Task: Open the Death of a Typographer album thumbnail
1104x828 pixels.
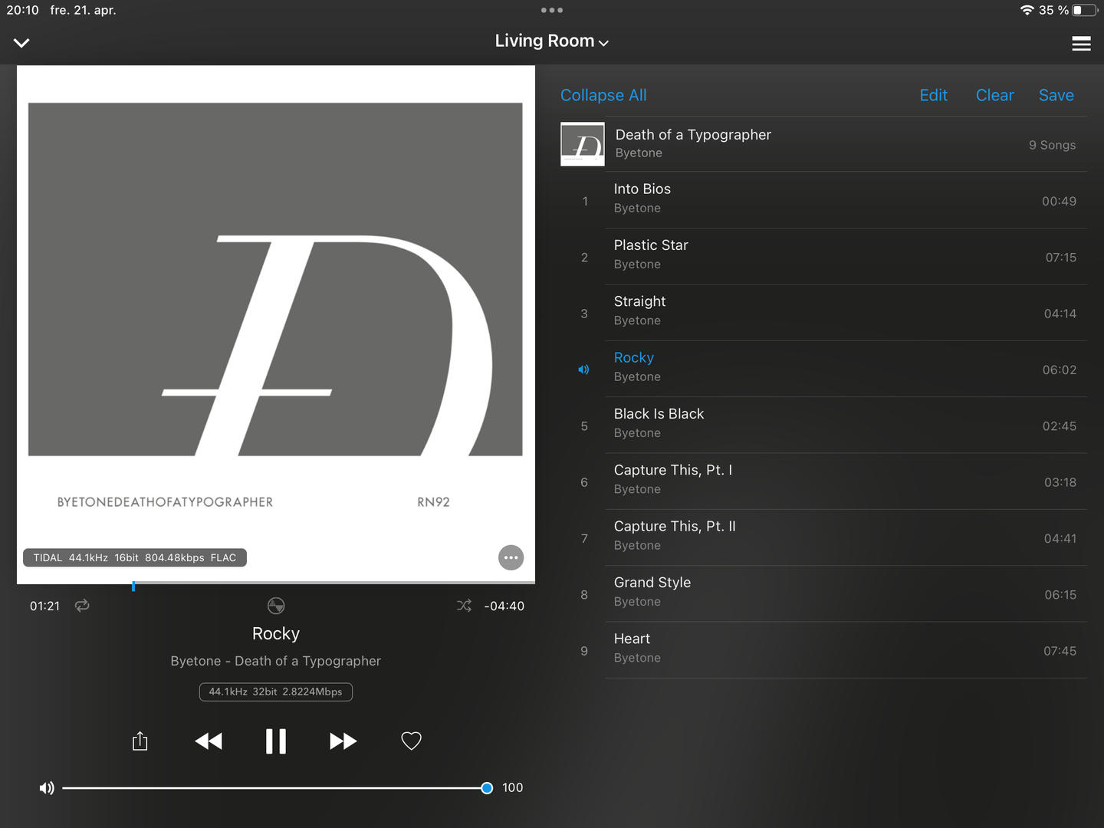Action: pyautogui.click(x=583, y=144)
